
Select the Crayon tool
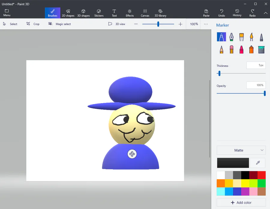click(241, 50)
